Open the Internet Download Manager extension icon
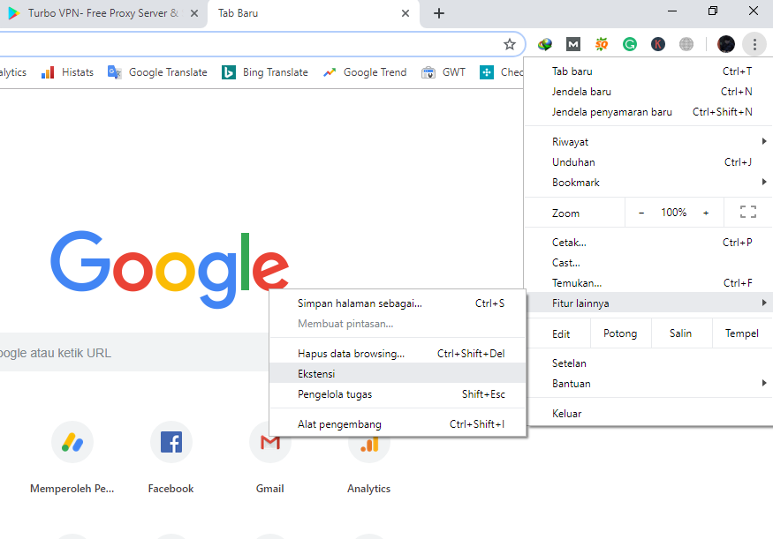 point(545,45)
